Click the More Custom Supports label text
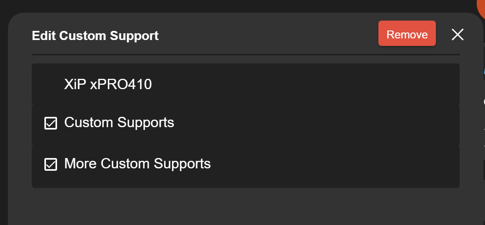The height and width of the screenshot is (225, 485). click(x=137, y=164)
